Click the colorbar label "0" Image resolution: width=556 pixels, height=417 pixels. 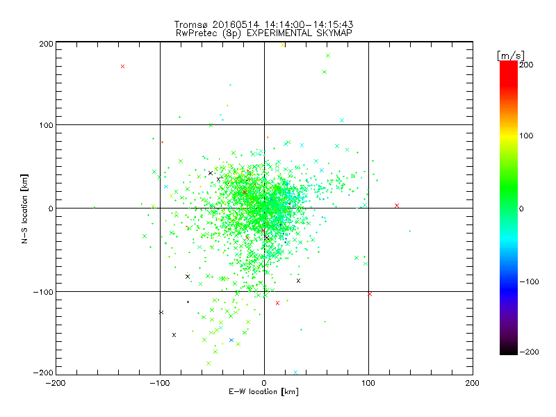(521, 208)
